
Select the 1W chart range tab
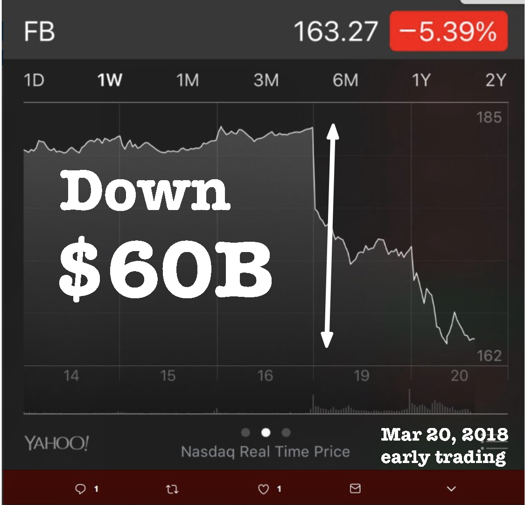[x=110, y=80]
